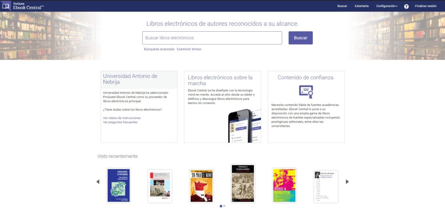This screenshot has width=445, height=210.
Task: Open the Examinar temas link
Action: 189,49
